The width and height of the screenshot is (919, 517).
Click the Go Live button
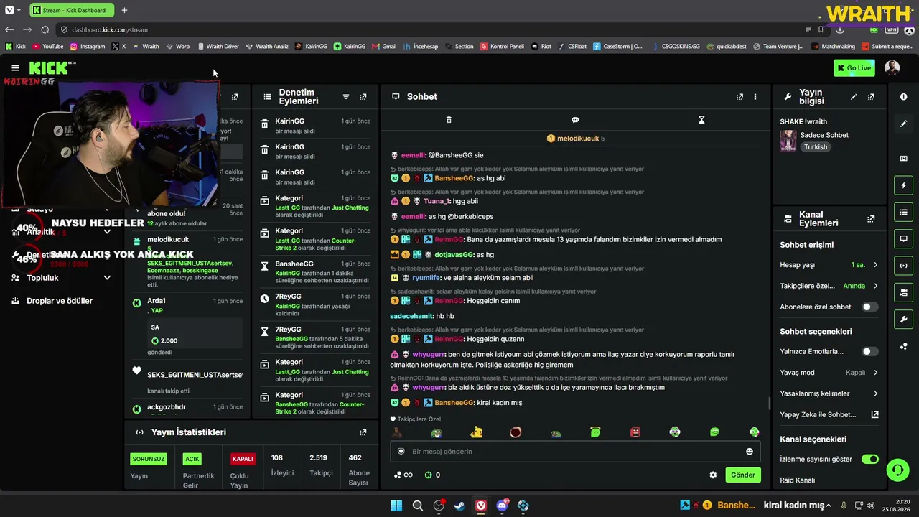click(854, 68)
